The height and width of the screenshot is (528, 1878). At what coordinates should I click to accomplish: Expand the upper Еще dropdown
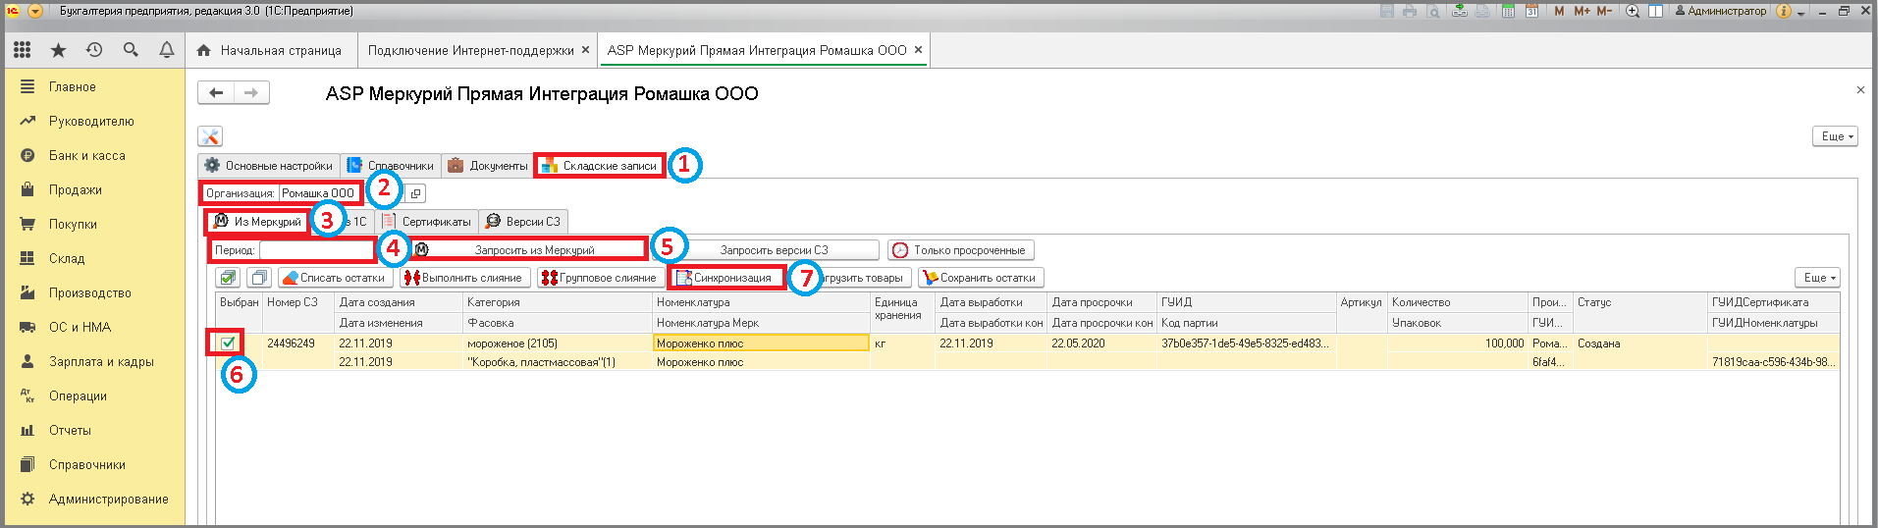[1835, 136]
